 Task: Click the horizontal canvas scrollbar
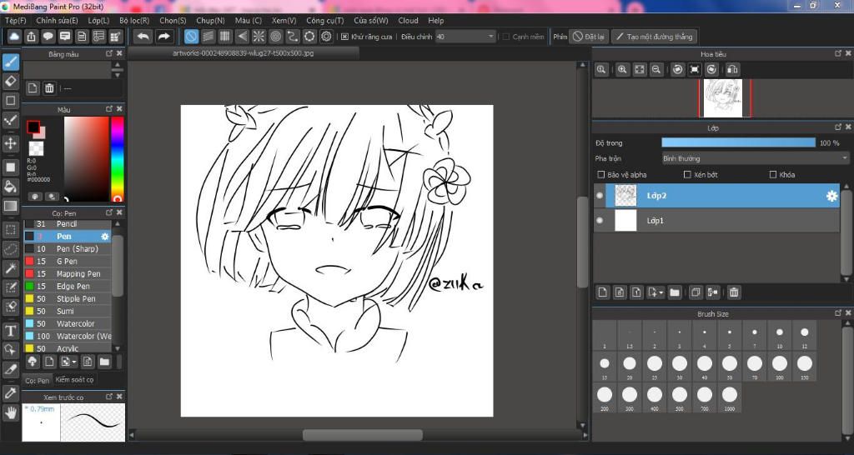(x=362, y=435)
